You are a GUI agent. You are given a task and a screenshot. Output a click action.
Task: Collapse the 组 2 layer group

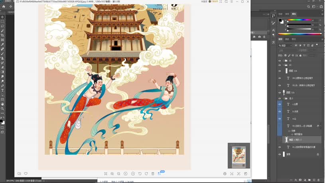pyautogui.click(x=284, y=98)
